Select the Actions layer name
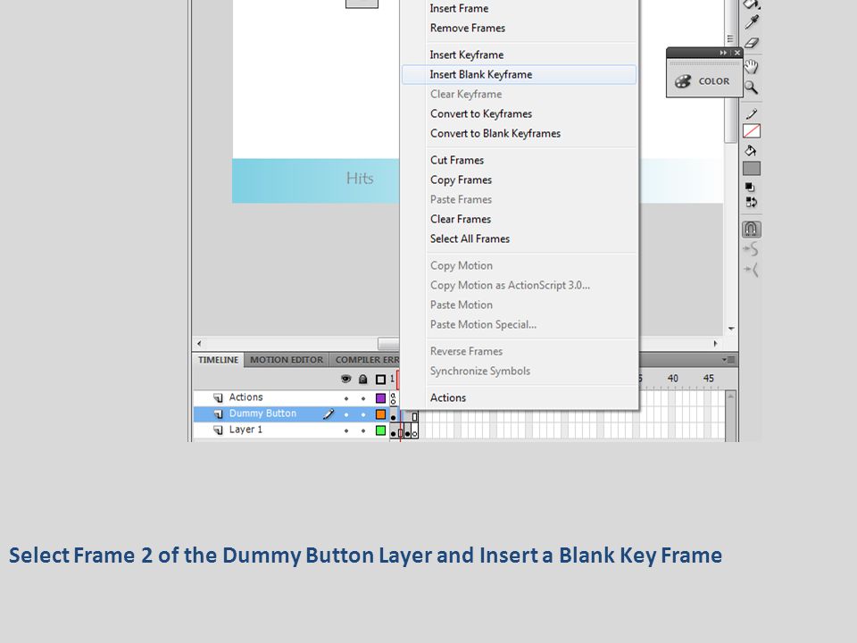Screen dimensions: 857x643 246,397
